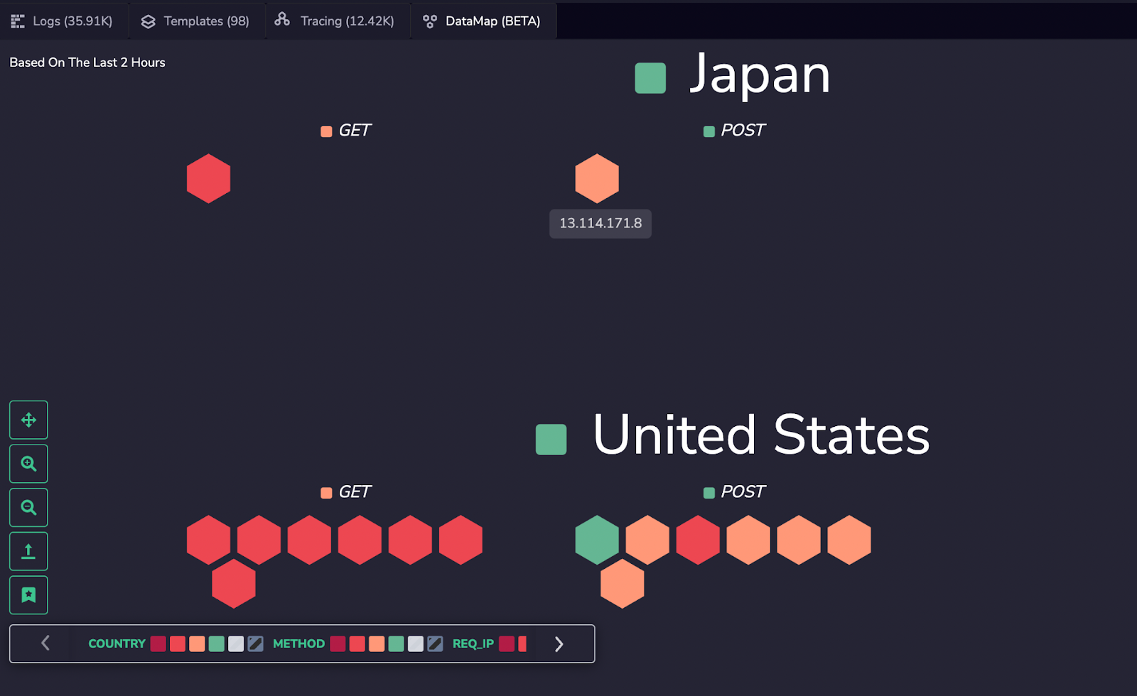The image size is (1137, 696).
Task: Choose the orange COUNTRY color swatch
Action: [197, 643]
